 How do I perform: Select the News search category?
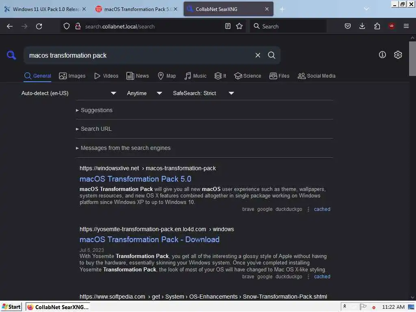(x=138, y=76)
